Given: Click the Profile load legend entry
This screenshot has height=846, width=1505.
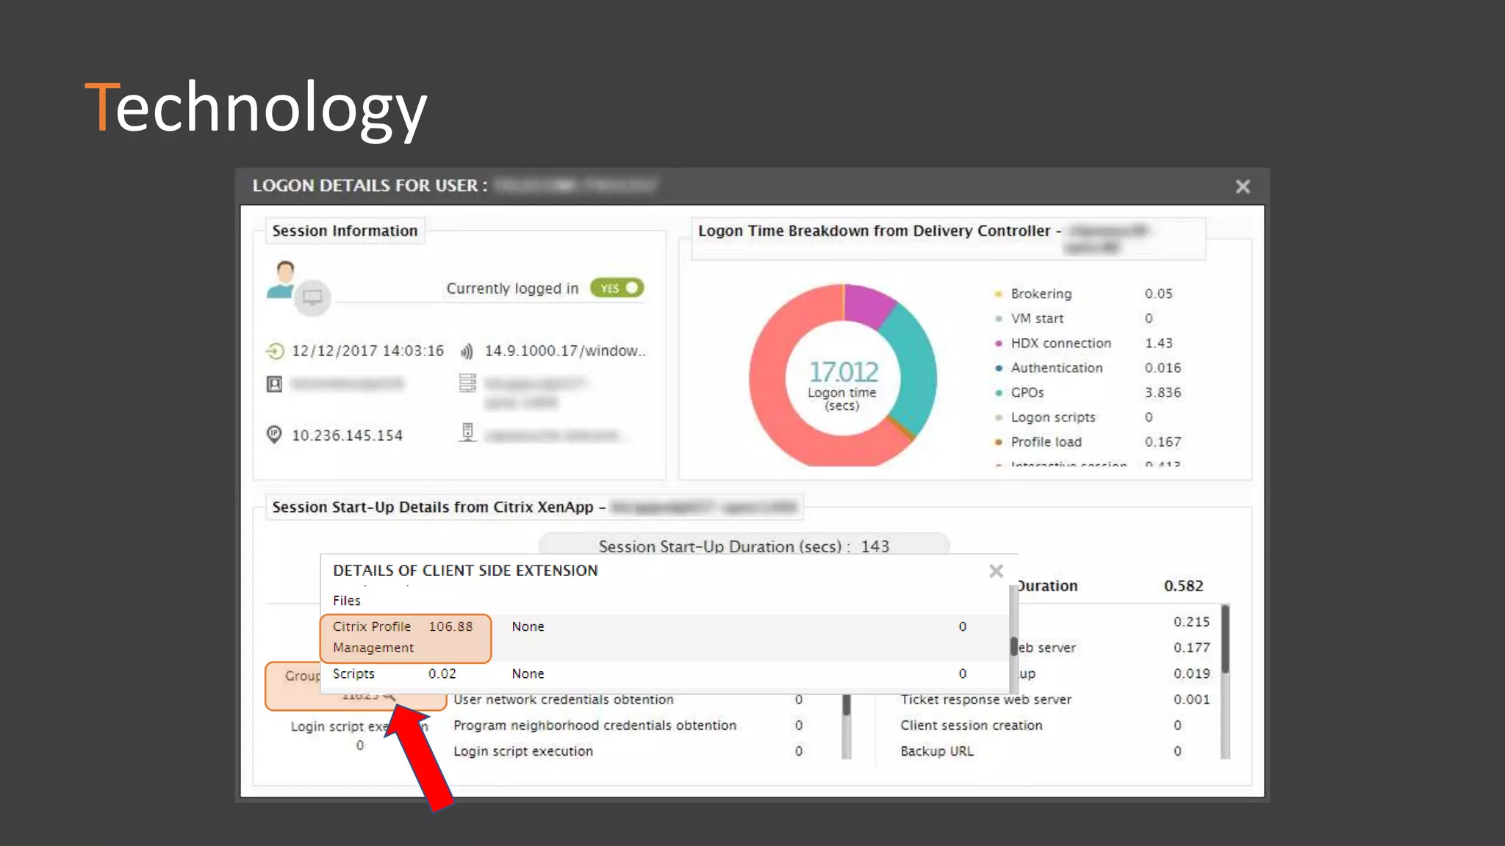Looking at the screenshot, I should click(x=1045, y=442).
